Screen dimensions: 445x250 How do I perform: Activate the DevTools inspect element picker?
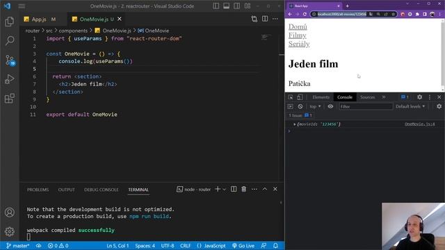tap(291, 97)
